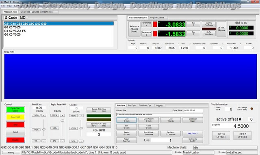Set rapid rate override to 50%
Viewport: 260px width, 155px height.
click(54, 128)
